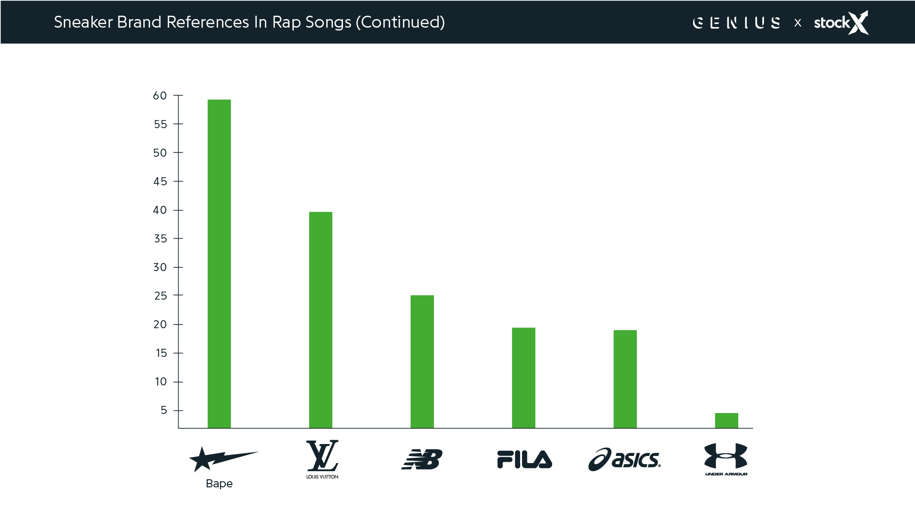Click the chart title text
Screen dimensions: 915x515
click(249, 22)
